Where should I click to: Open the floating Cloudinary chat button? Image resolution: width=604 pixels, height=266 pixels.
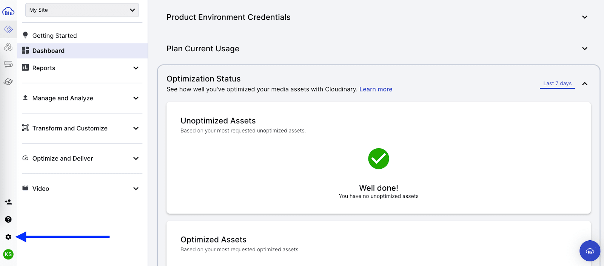[x=590, y=251]
